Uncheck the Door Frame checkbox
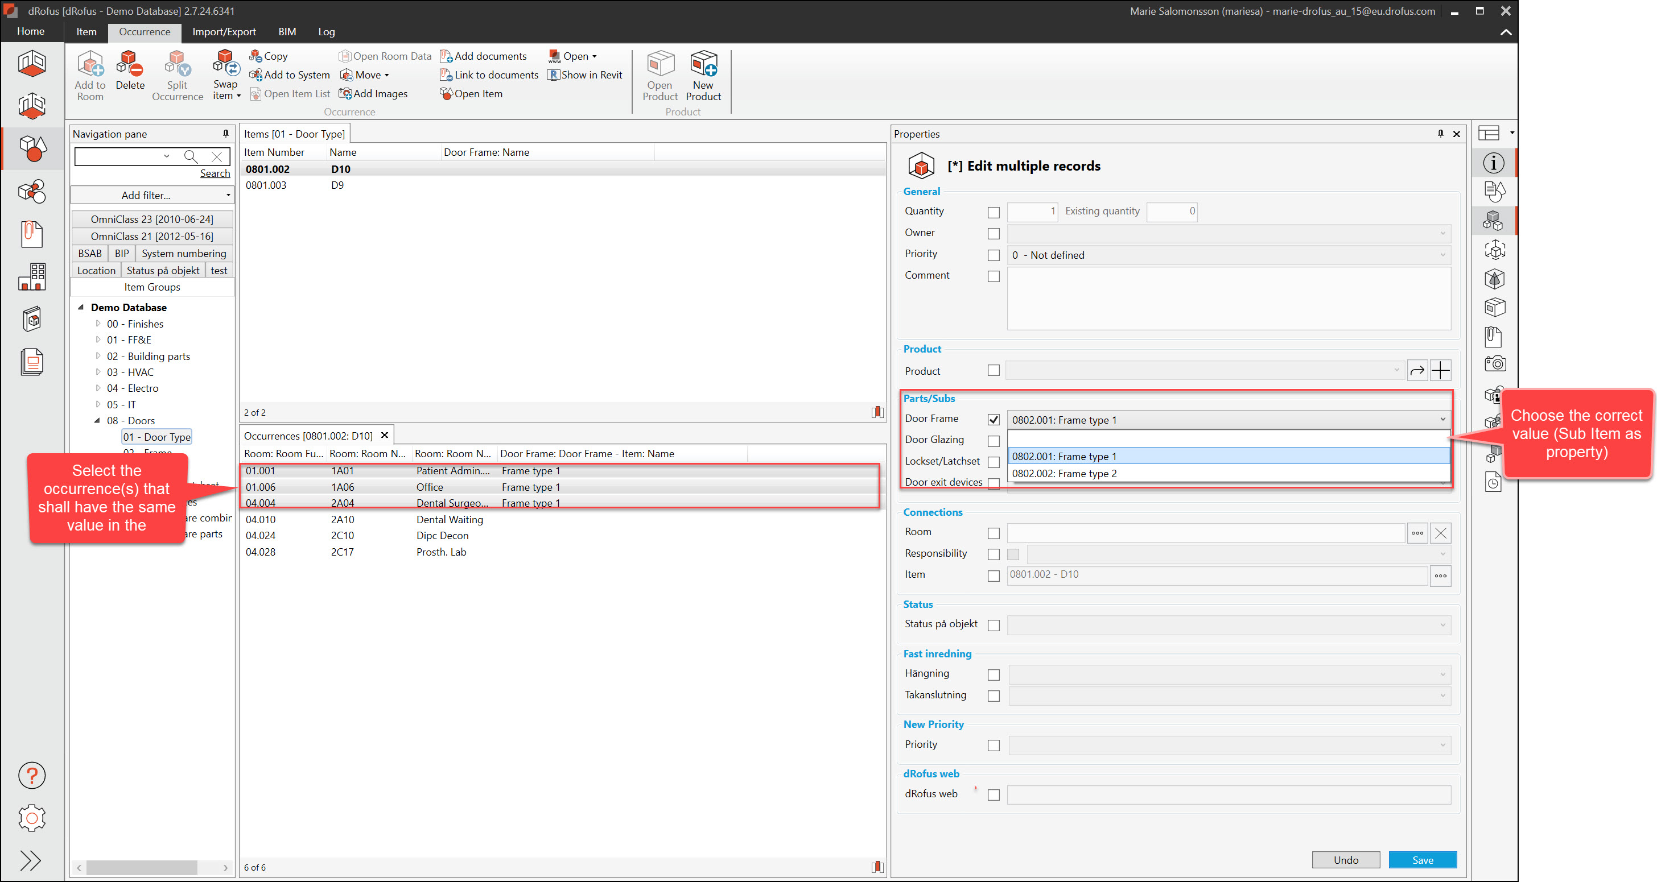This screenshot has height=882, width=1657. pos(993,420)
